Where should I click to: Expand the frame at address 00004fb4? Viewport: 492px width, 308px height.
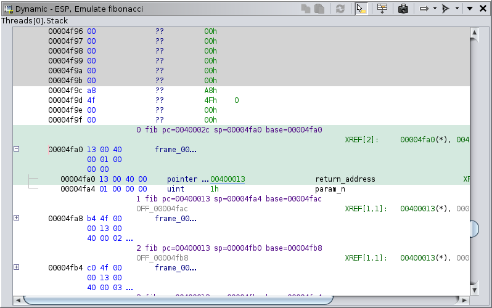[x=17, y=267]
